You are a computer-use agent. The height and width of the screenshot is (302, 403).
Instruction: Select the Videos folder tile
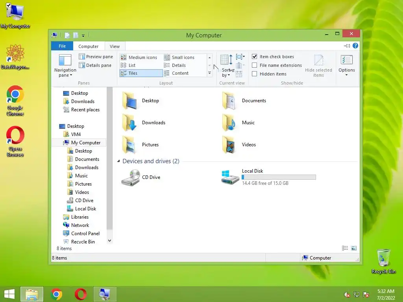coord(239,145)
